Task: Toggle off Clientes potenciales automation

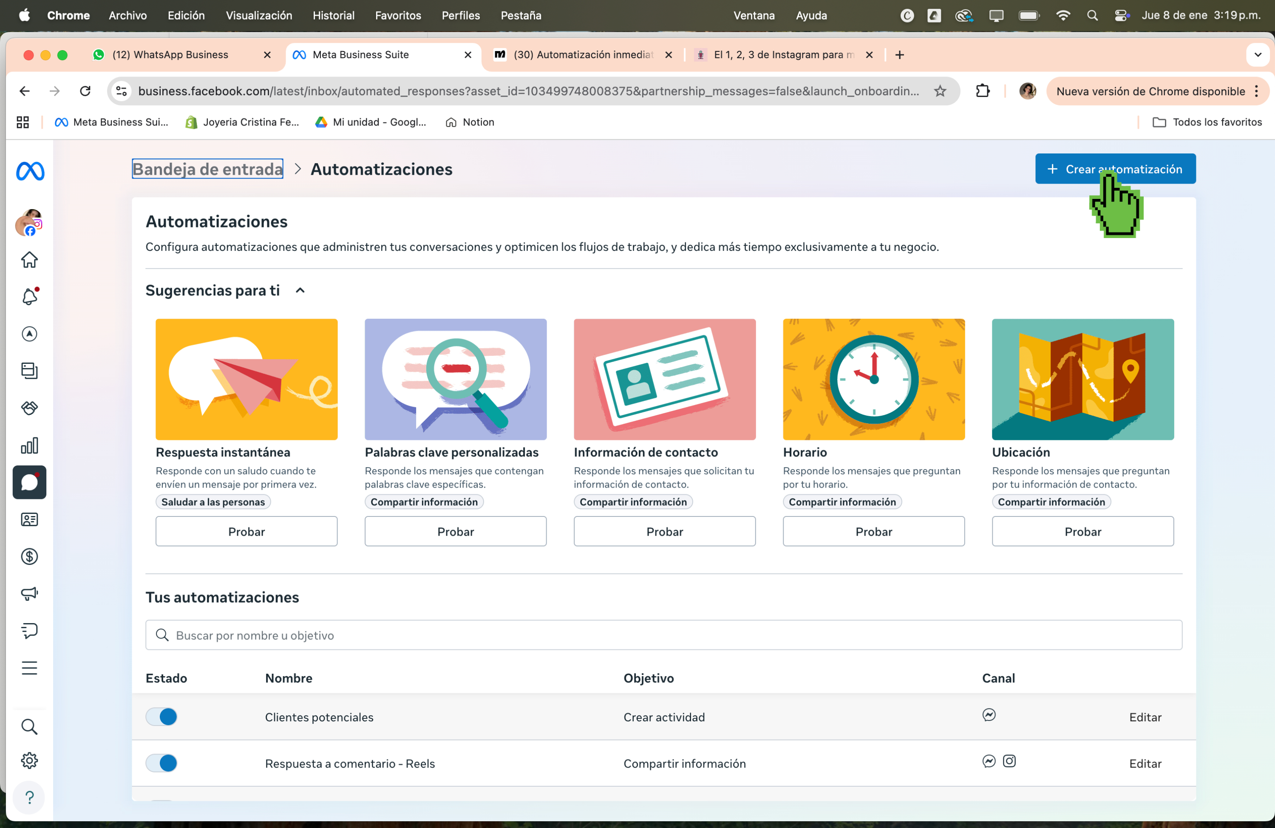Action: point(161,717)
